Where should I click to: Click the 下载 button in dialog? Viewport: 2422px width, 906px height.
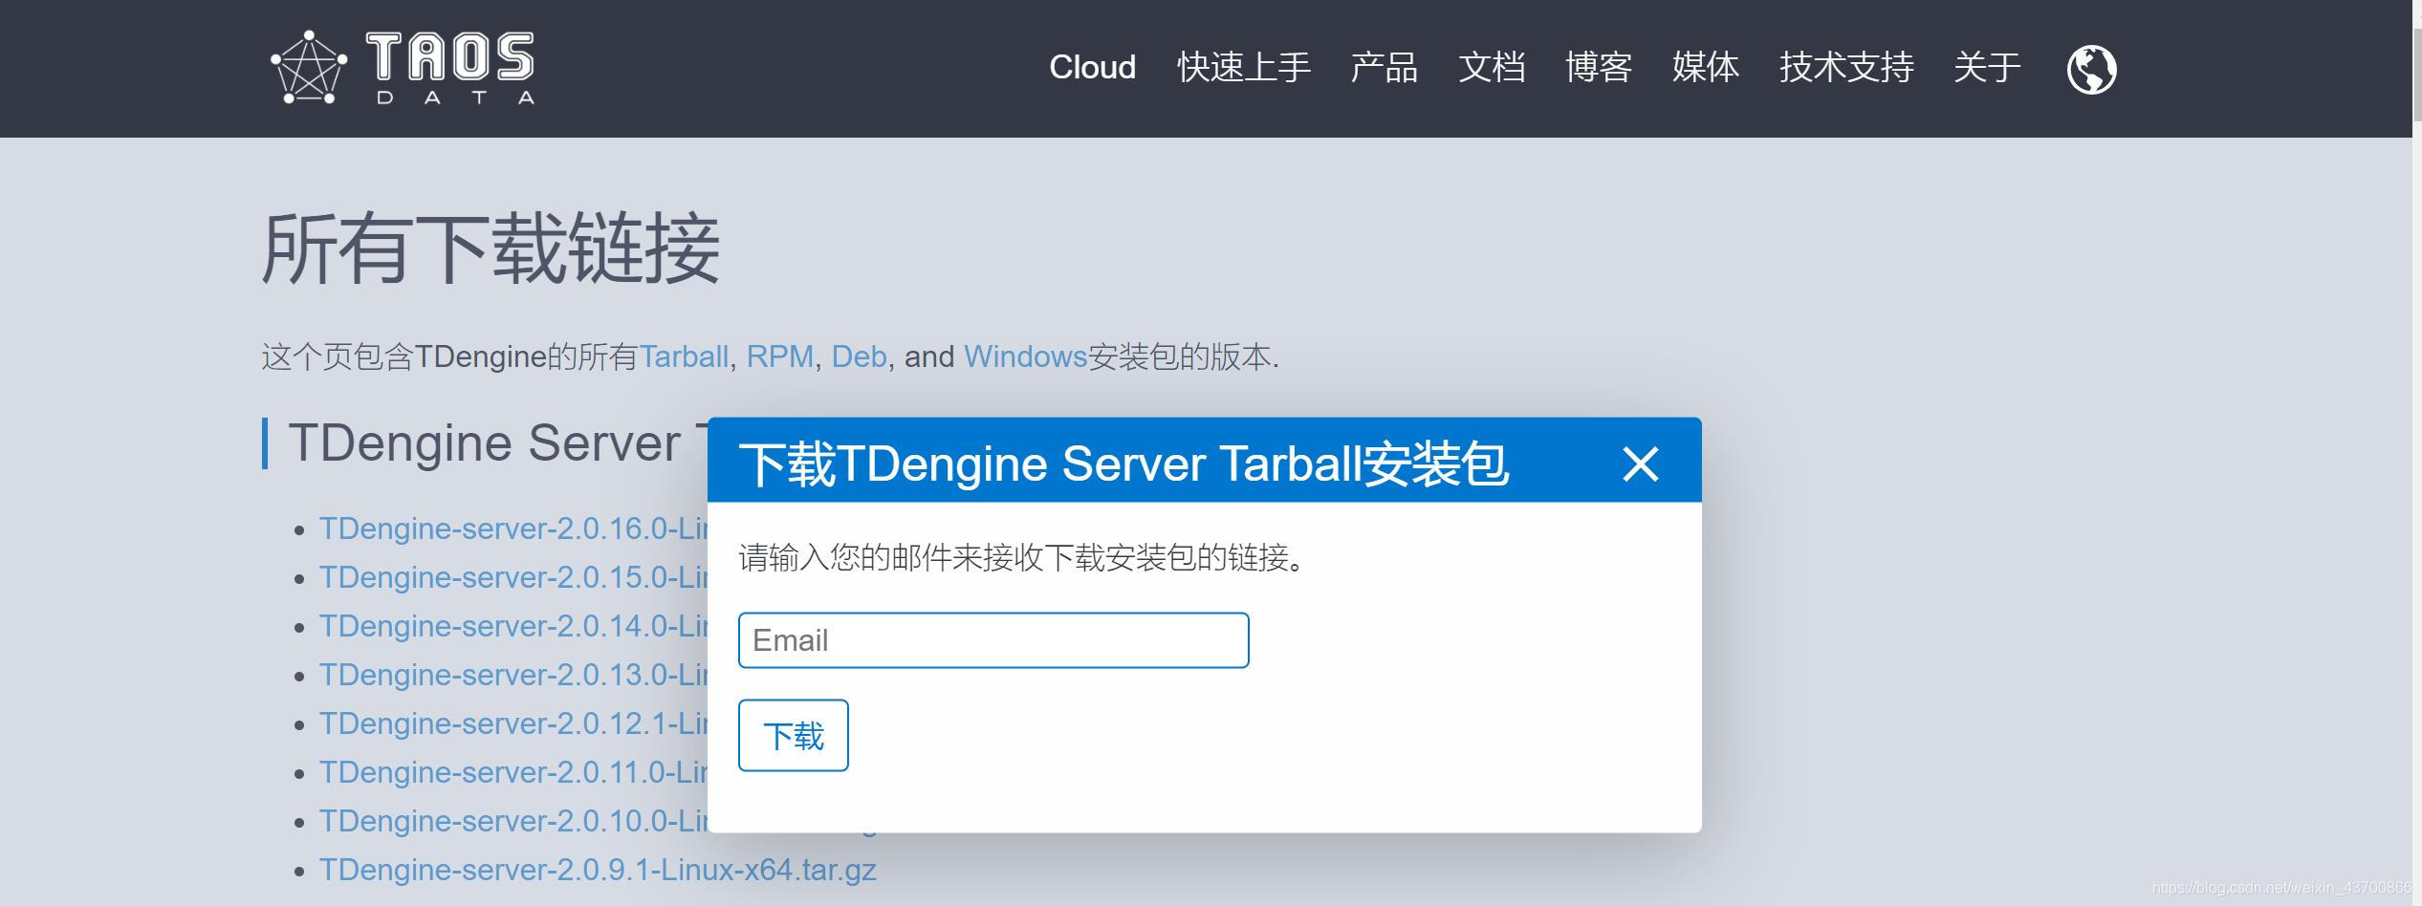pyautogui.click(x=793, y=735)
